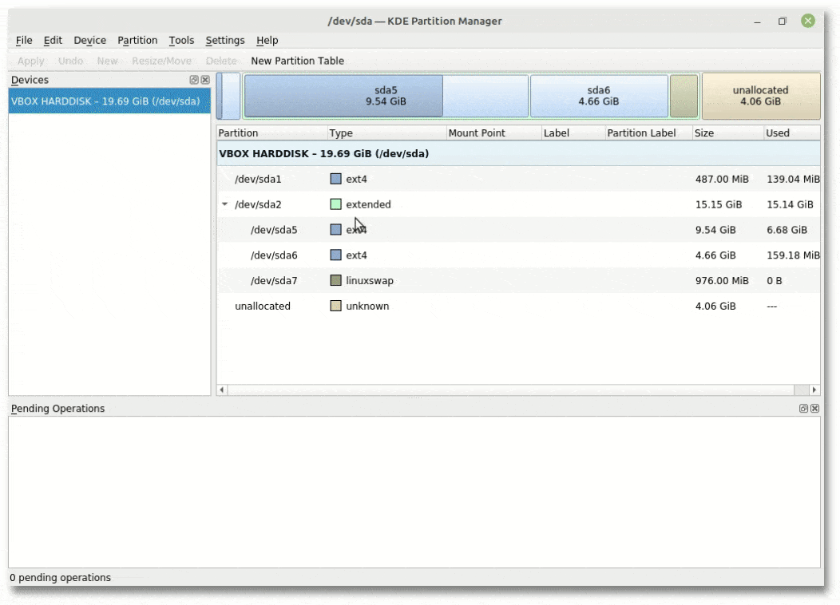Click the linuxswap type icon for /dev/sda7

tap(336, 281)
